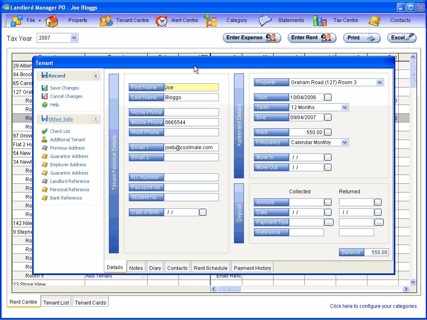Switch to the Rent Schedule tab
427x320 pixels.
pyautogui.click(x=211, y=268)
